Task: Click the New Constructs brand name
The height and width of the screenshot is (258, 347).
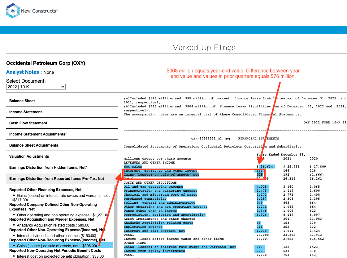Action: 39,11
